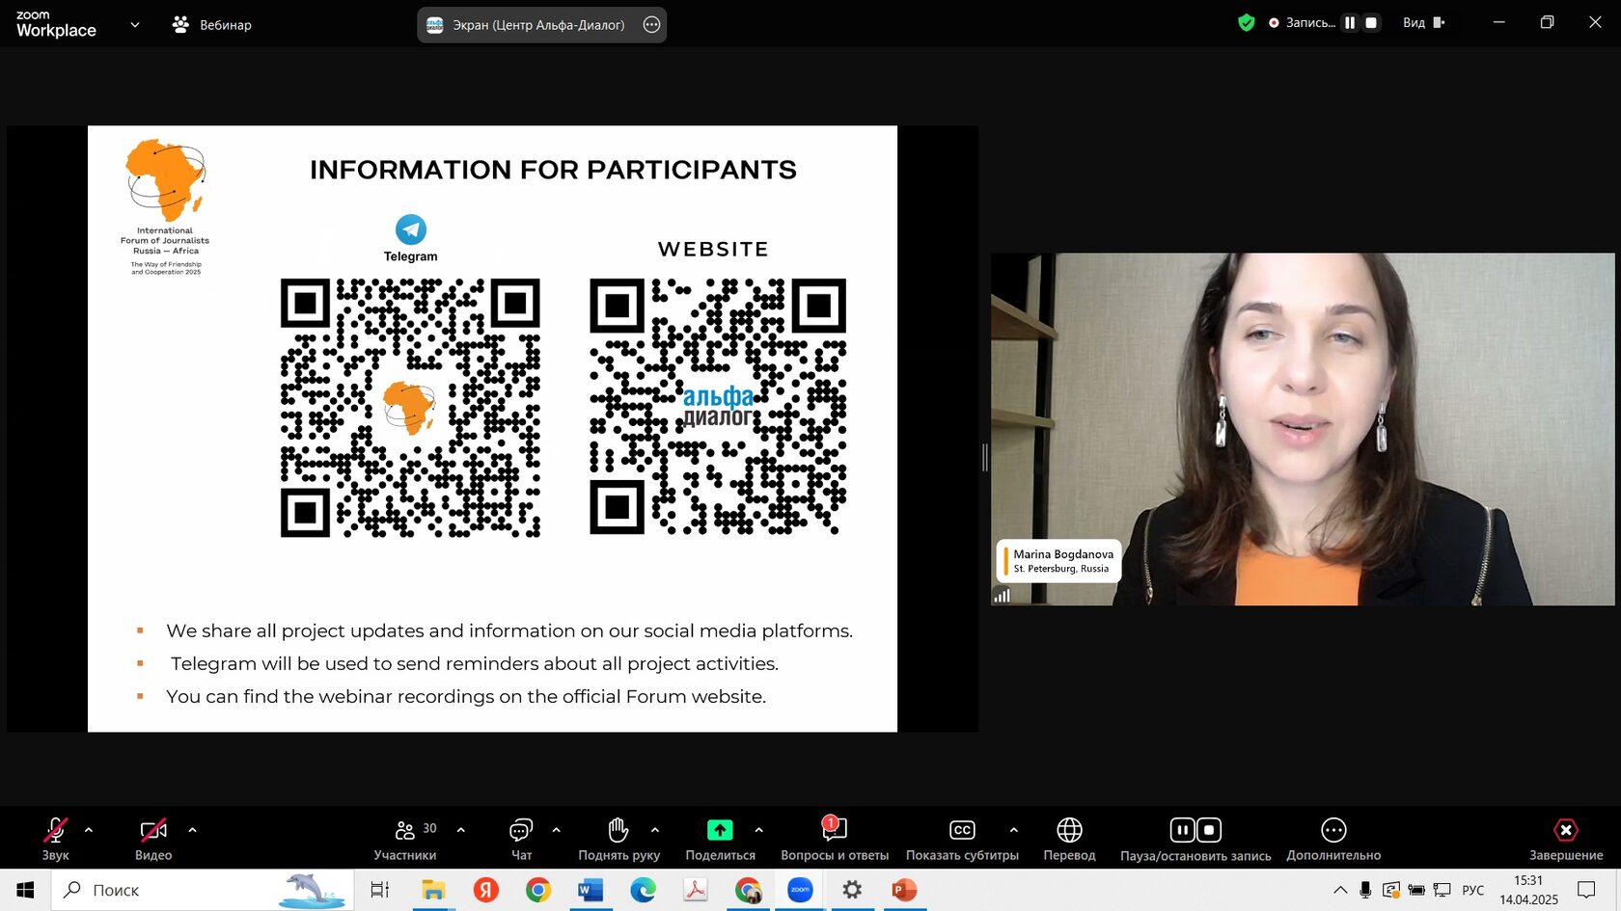The width and height of the screenshot is (1621, 911).
Task: Click Telegram logo icon on slide
Action: [x=411, y=229]
